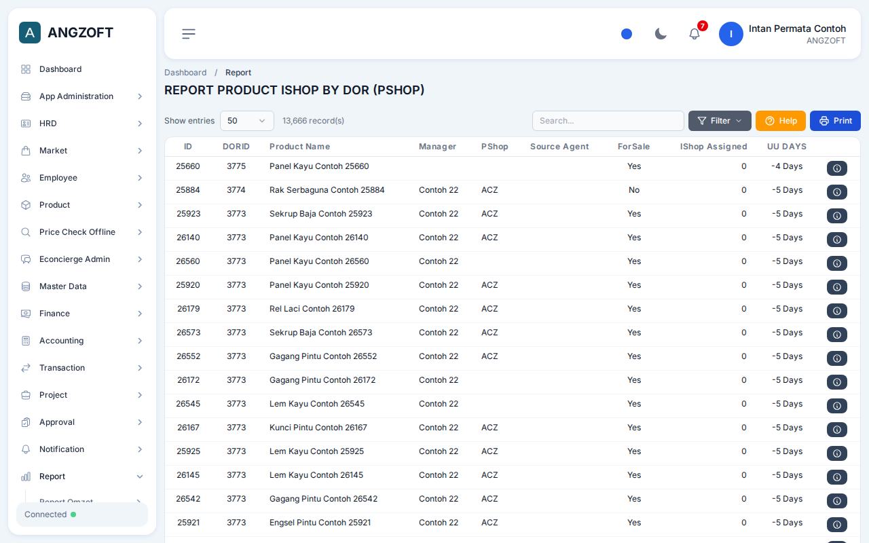Click the orange Help button
The width and height of the screenshot is (869, 543).
(x=781, y=121)
